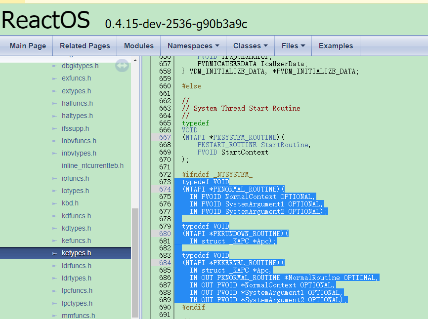The image size is (428, 319).
Task: Expand the arrow beside halfuncs.h
Action: tap(54, 104)
